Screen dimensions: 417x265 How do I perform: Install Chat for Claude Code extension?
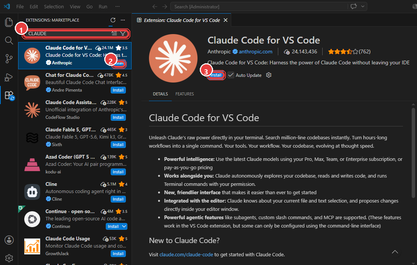click(118, 90)
